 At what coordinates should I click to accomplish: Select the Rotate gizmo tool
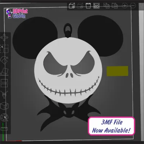tap(4, 60)
